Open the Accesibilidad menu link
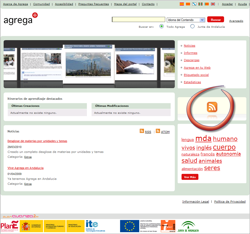The image size is (250, 234). point(64,4)
